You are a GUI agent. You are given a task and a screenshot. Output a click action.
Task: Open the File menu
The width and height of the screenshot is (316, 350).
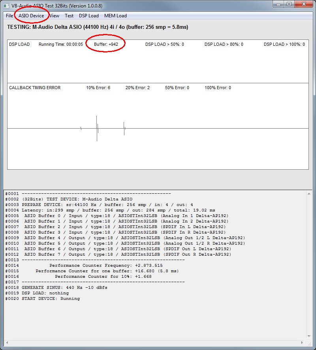tap(9, 16)
